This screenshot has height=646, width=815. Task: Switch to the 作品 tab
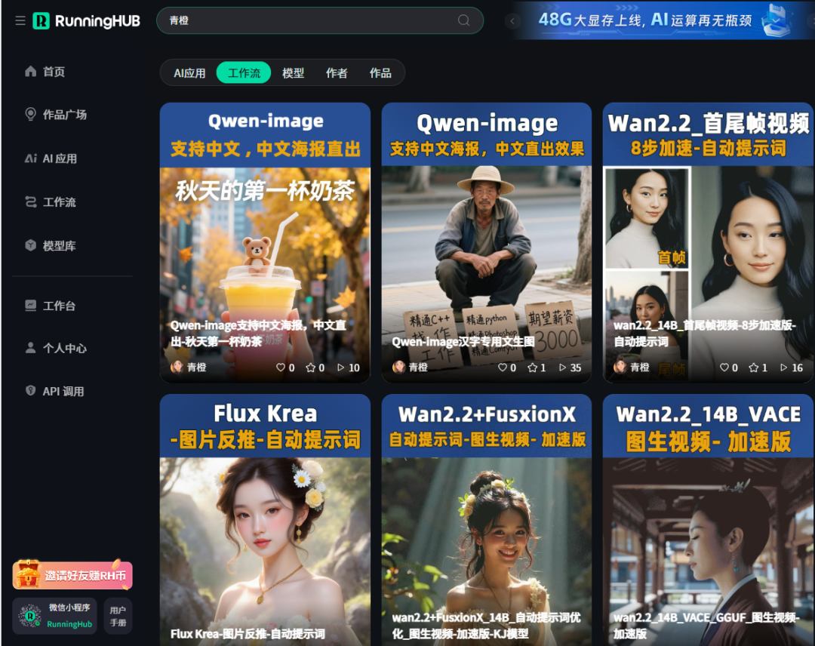pyautogui.click(x=380, y=72)
